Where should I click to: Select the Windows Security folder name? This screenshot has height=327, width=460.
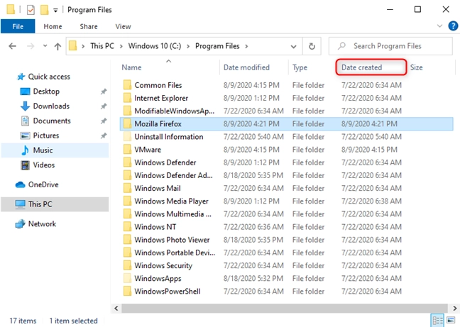pyautogui.click(x=163, y=266)
